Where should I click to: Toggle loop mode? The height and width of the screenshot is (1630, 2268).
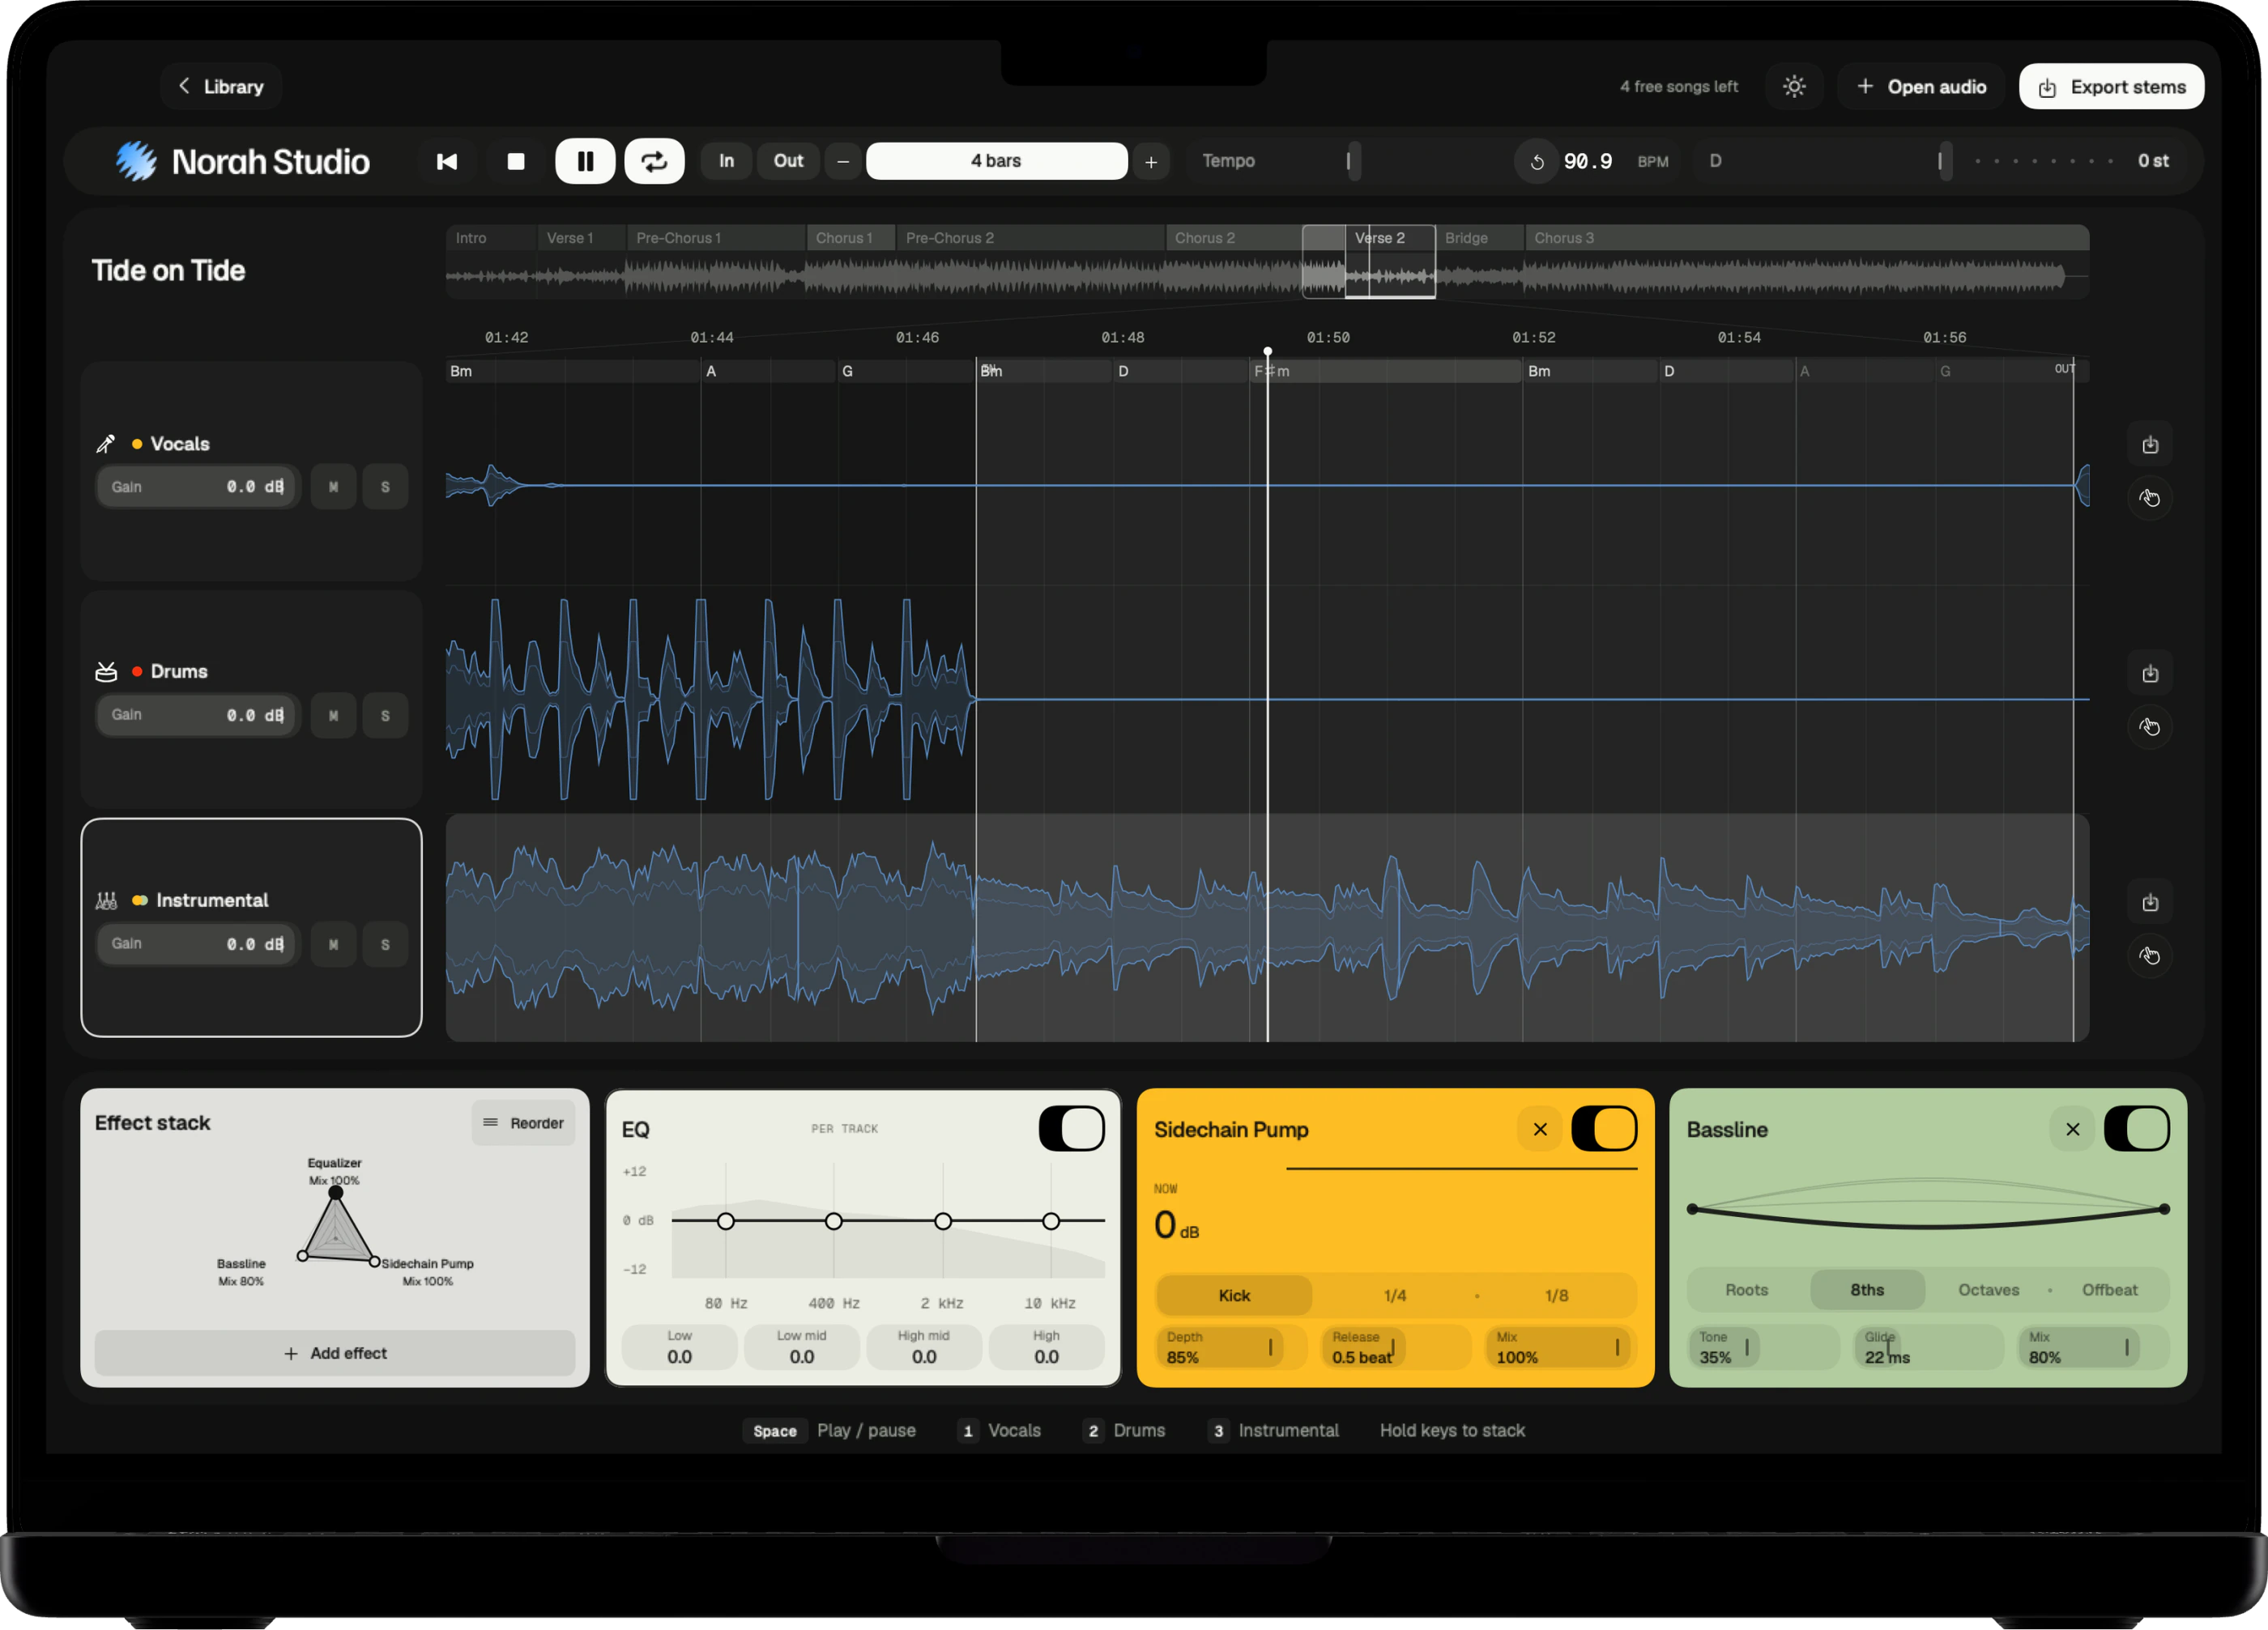(655, 161)
